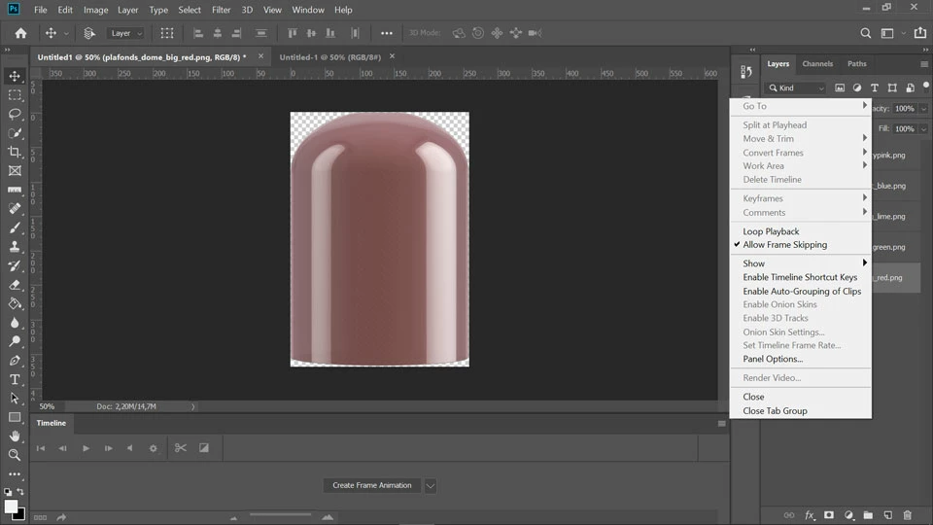Toggle Allow Frame Skipping option
The image size is (933, 525).
point(784,245)
